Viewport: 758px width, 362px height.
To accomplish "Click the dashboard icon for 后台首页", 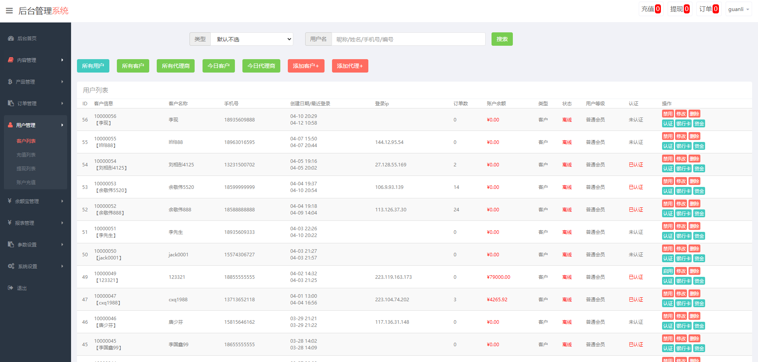I will coord(11,38).
